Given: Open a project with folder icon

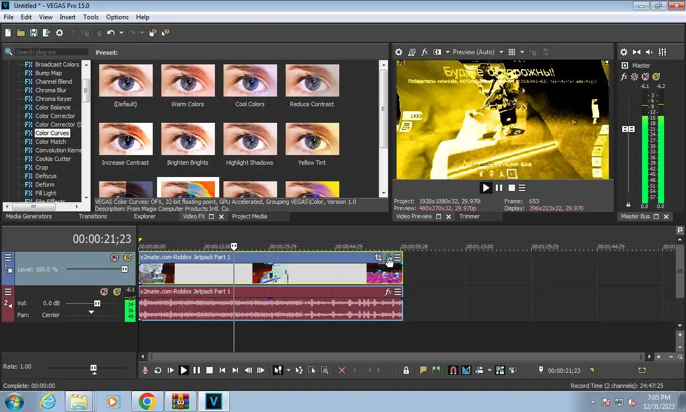Looking at the screenshot, I should 21,33.
